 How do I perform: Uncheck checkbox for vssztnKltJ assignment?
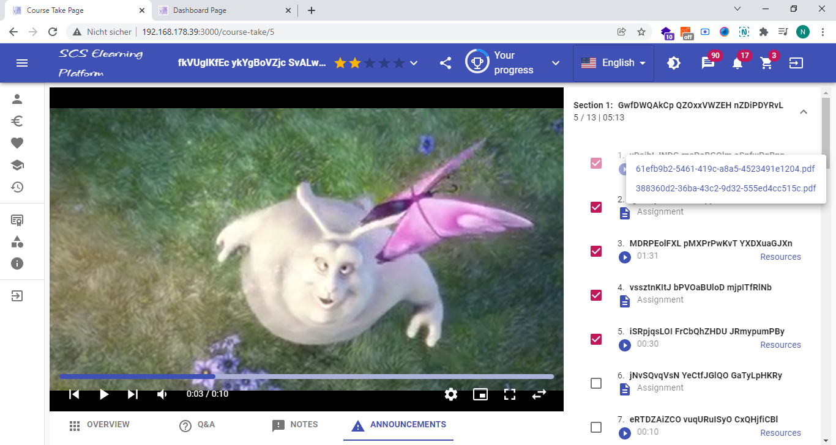coord(595,295)
